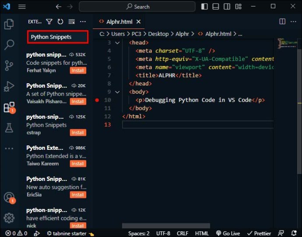Show additional views ellipsis in activity bar
302x237 pixels.
pos(9,149)
